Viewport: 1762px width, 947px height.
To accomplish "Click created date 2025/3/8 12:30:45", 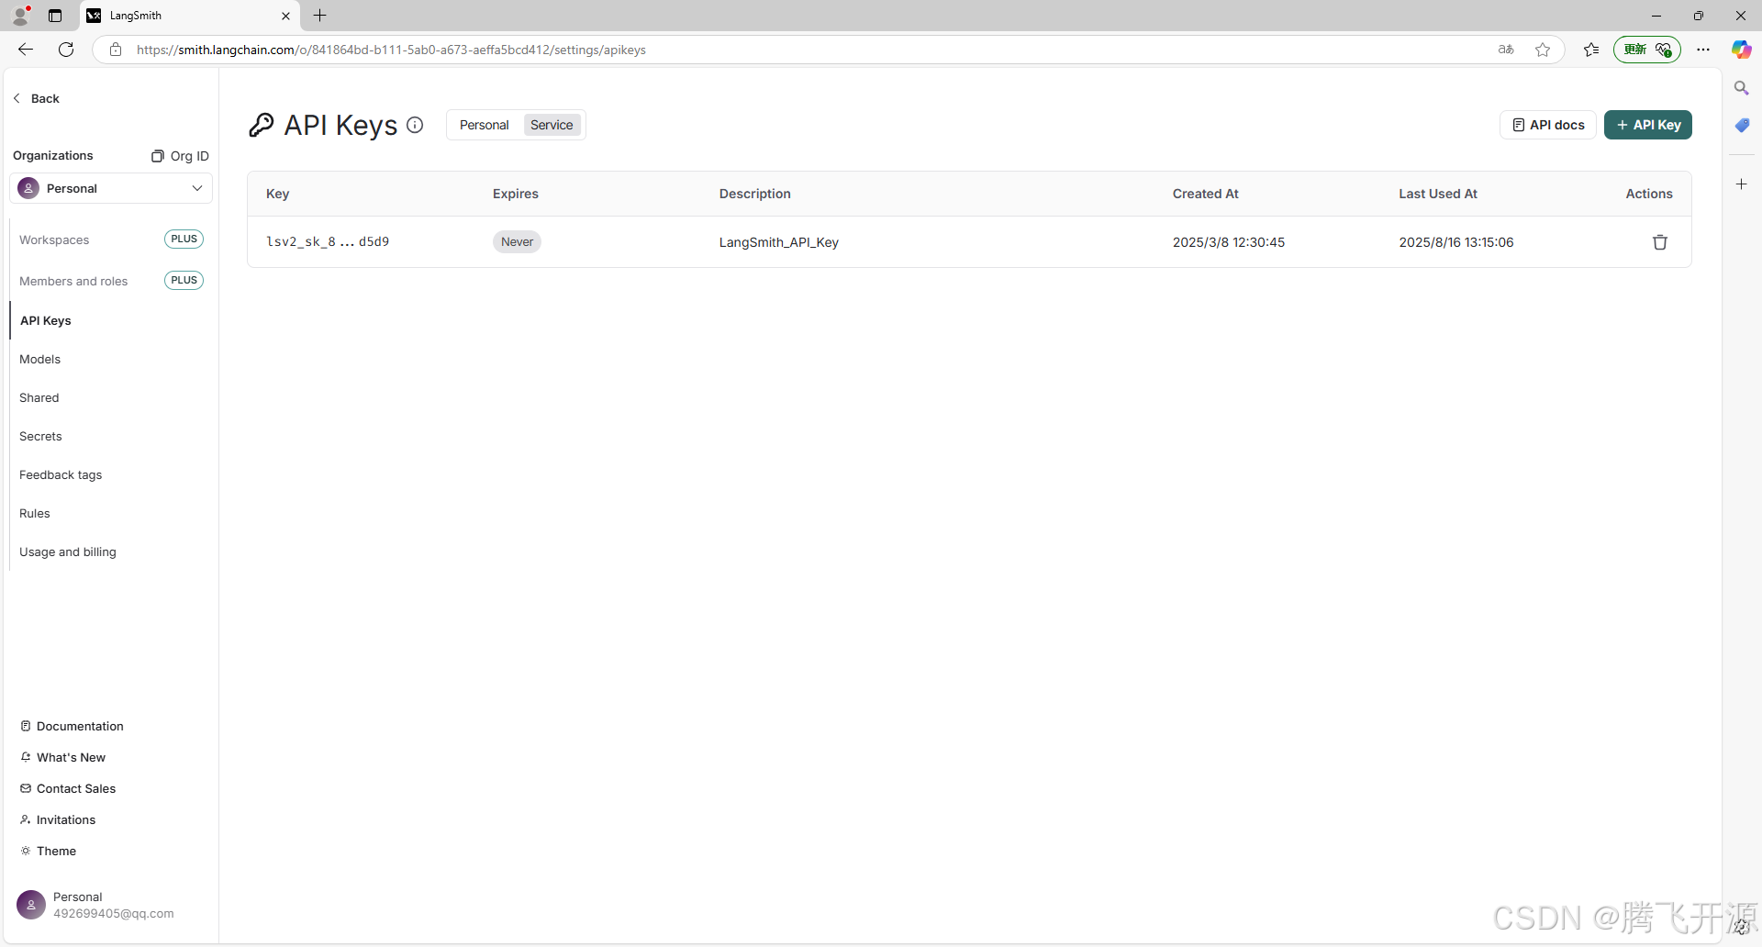I will pos(1228,242).
